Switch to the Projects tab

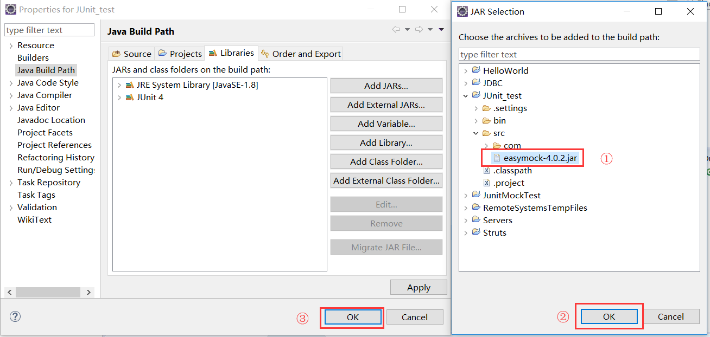coord(180,54)
